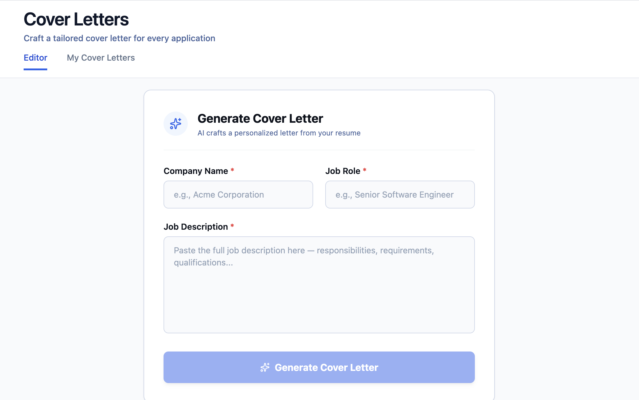Click the red asterisk next to Company Name
Screen dimensions: 639x400
coord(232,170)
